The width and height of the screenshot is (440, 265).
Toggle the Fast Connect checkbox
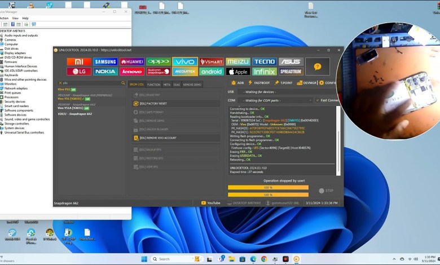coord(317,100)
